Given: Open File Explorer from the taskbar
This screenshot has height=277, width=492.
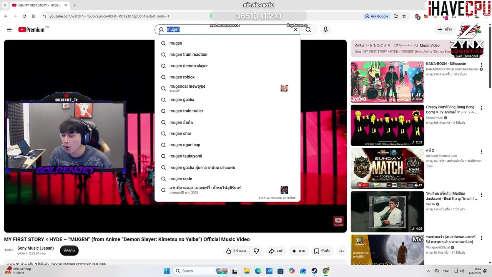Looking at the screenshot, I should 246,271.
